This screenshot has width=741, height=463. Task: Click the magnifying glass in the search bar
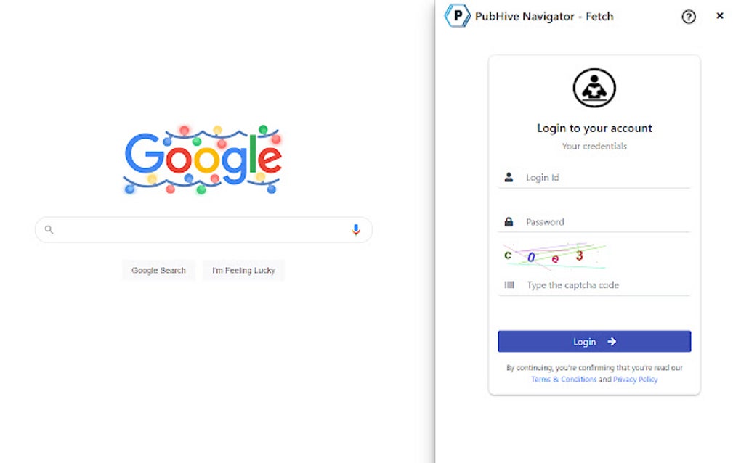point(48,229)
